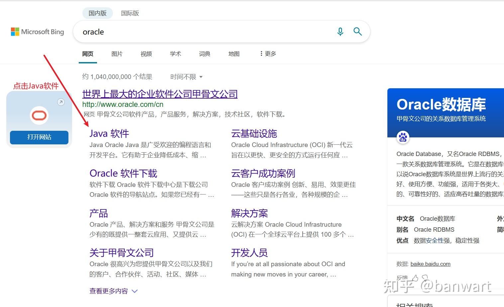504x307 pixels.
Task: Select the 地图 search tab
Action: pyautogui.click(x=234, y=54)
